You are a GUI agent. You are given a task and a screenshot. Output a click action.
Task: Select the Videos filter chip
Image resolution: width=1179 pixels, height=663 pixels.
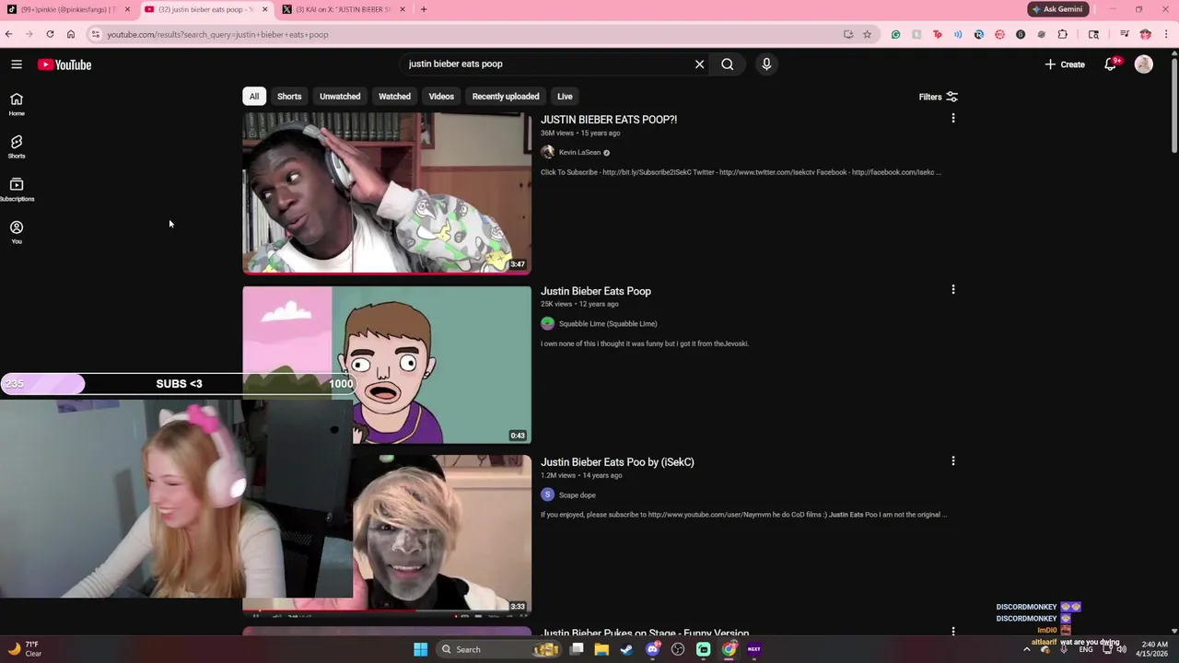(x=441, y=96)
